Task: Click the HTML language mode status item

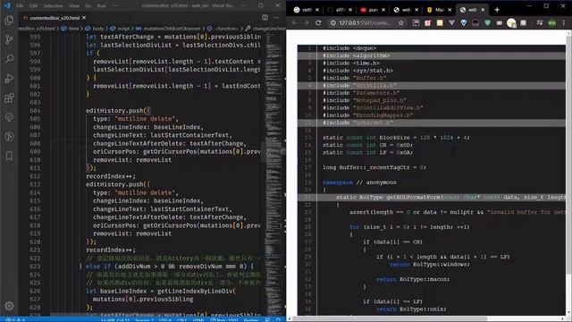Action: click(198, 319)
